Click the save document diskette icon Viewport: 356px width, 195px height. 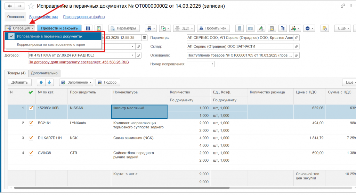point(88,28)
